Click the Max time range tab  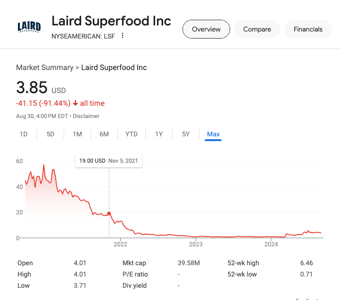tap(213, 134)
